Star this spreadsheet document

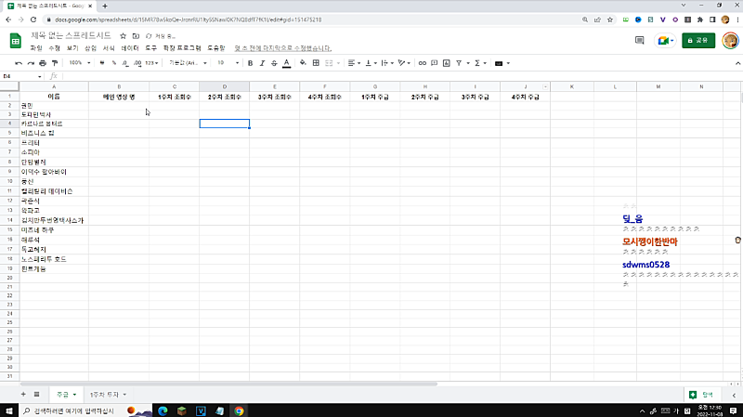pos(123,35)
